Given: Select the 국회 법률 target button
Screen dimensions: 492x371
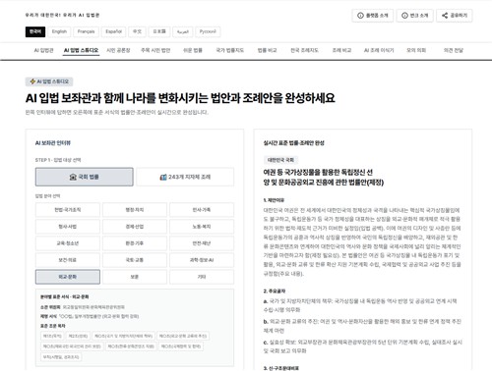Looking at the screenshot, I should (85, 177).
